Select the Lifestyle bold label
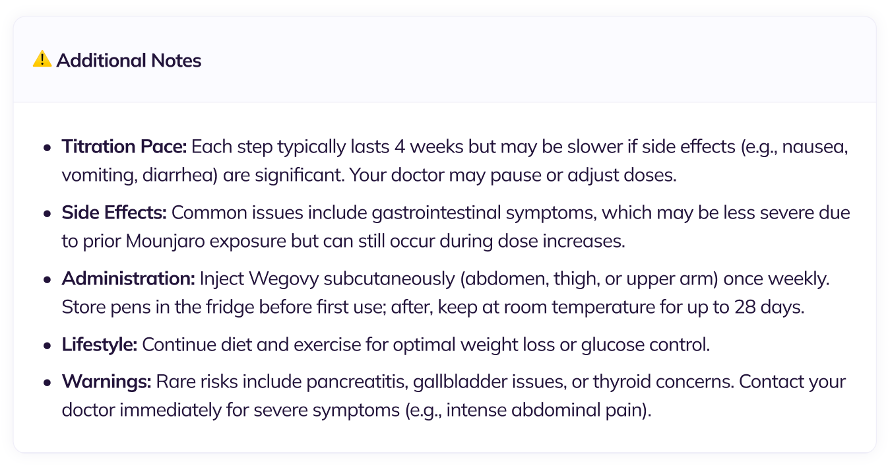 click(x=100, y=345)
